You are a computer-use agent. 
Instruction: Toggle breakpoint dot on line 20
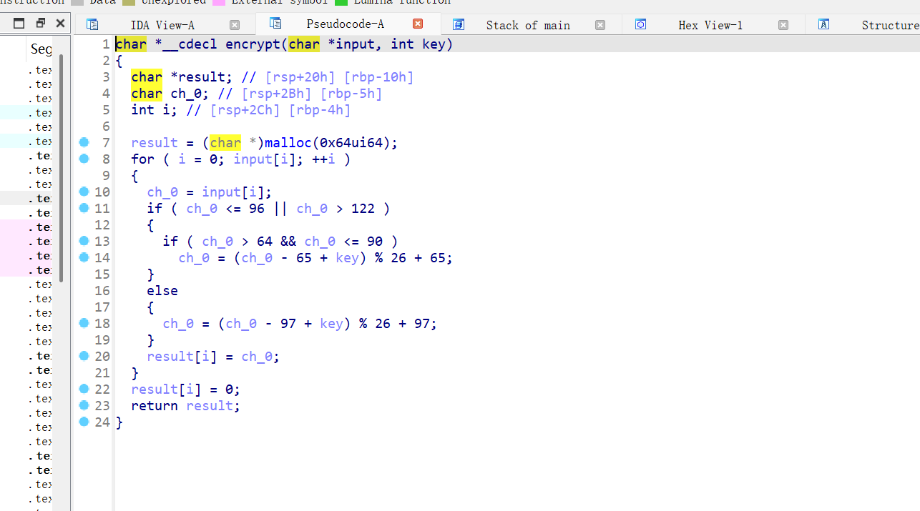point(84,356)
